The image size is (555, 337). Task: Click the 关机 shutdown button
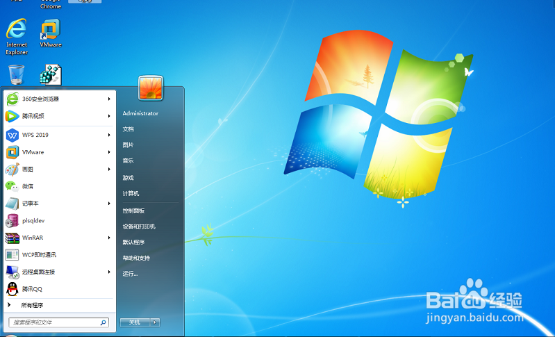135,322
